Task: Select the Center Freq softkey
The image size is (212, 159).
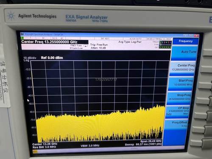Action: click(x=183, y=68)
